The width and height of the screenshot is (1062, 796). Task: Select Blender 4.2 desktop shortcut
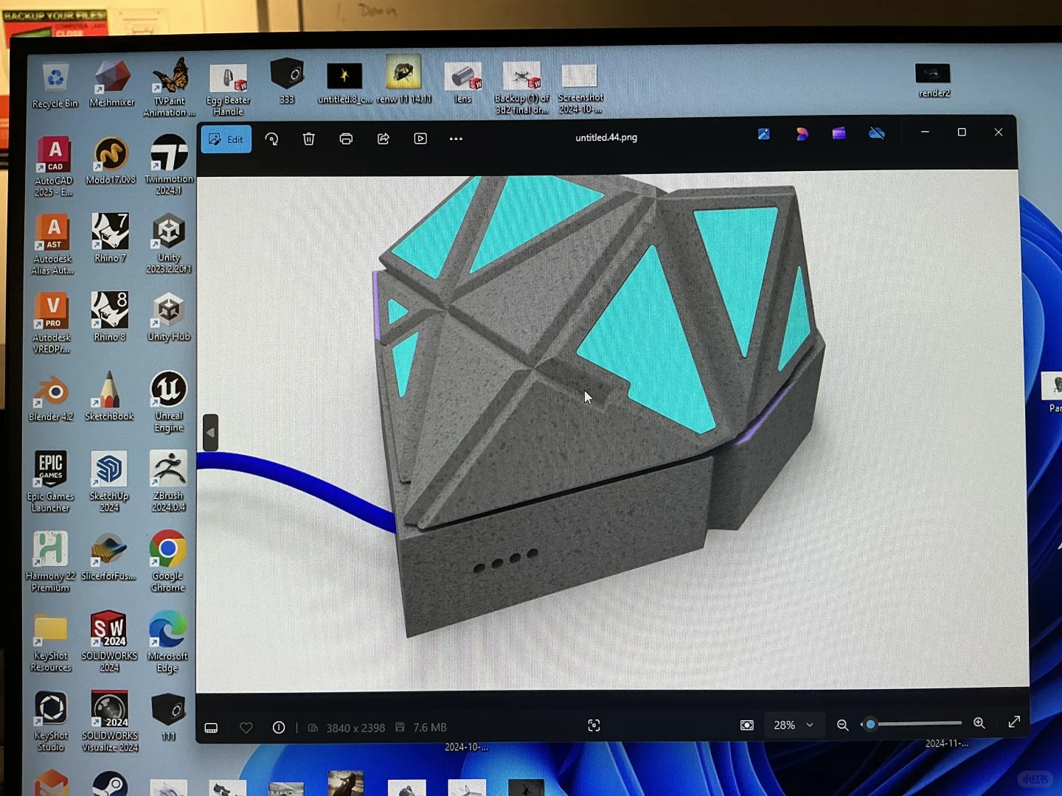51,398
